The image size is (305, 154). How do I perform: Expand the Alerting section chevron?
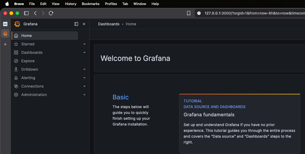click(x=84, y=78)
